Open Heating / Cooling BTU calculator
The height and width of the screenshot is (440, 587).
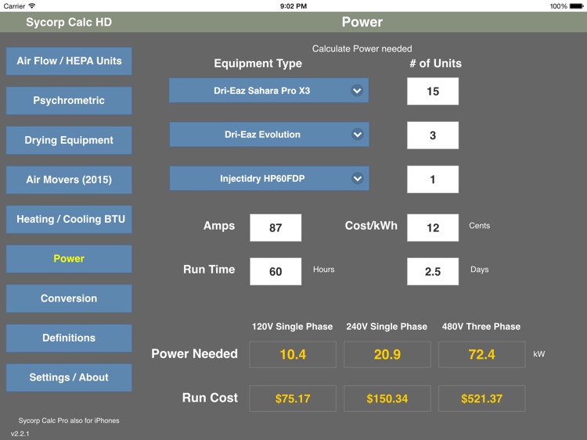tap(69, 220)
